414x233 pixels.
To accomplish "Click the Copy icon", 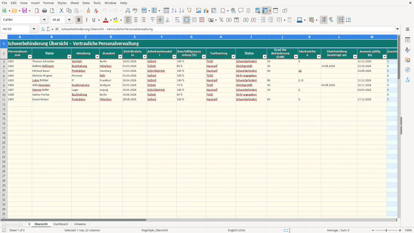I will tap(69, 11).
